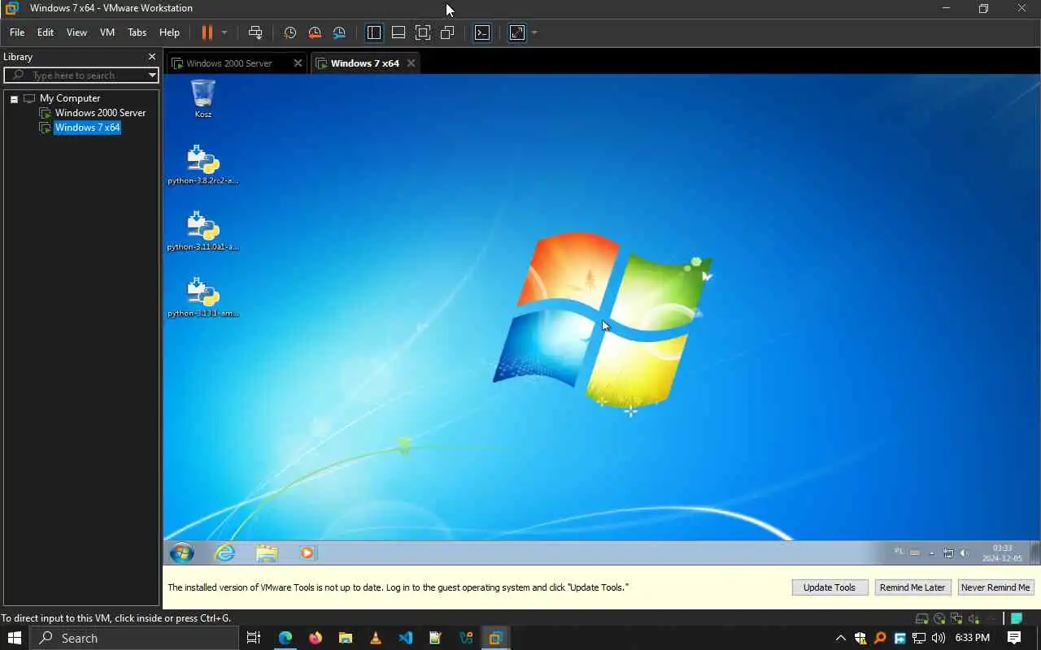Click Remind Me Later button
Viewport: 1041px width, 650px height.
tap(913, 587)
